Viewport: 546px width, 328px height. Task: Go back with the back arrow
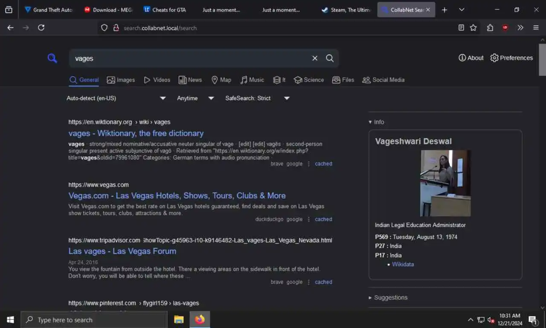10,28
